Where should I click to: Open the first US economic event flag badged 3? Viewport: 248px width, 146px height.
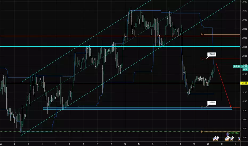214,139
